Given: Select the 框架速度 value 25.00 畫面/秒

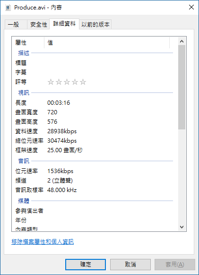Looking at the screenshot, I should [65, 150].
